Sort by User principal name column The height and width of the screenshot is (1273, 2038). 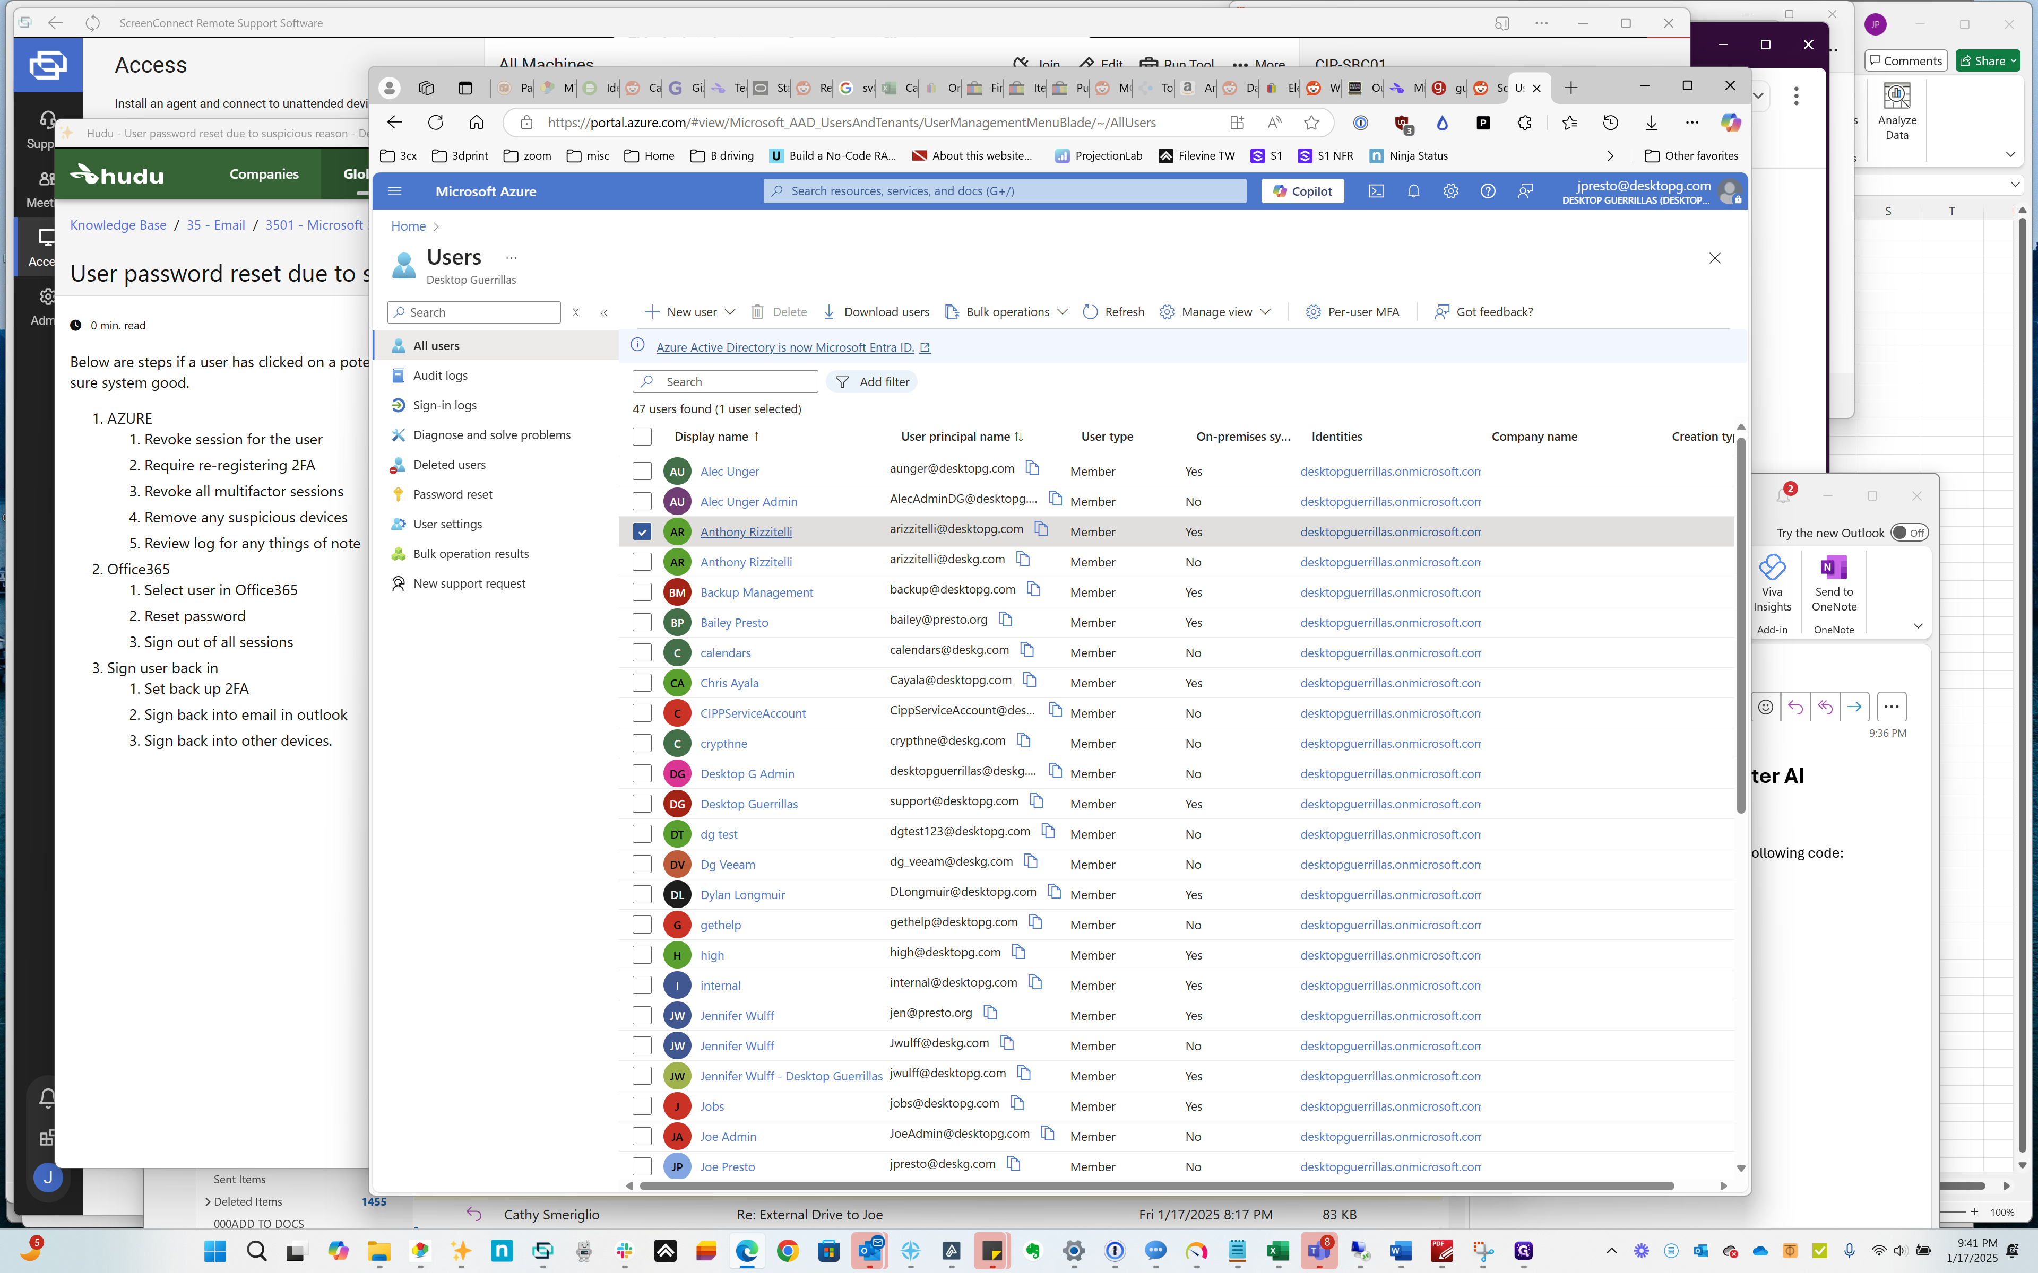[962, 436]
